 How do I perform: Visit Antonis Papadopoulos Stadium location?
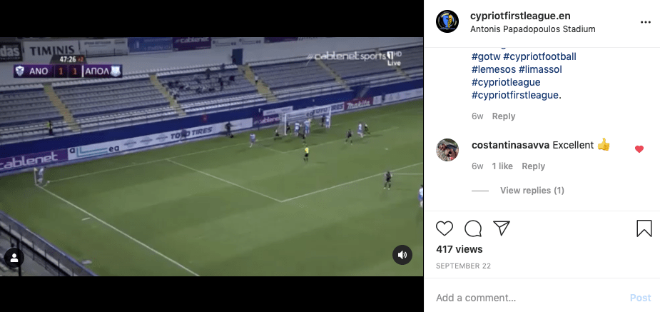tap(532, 29)
